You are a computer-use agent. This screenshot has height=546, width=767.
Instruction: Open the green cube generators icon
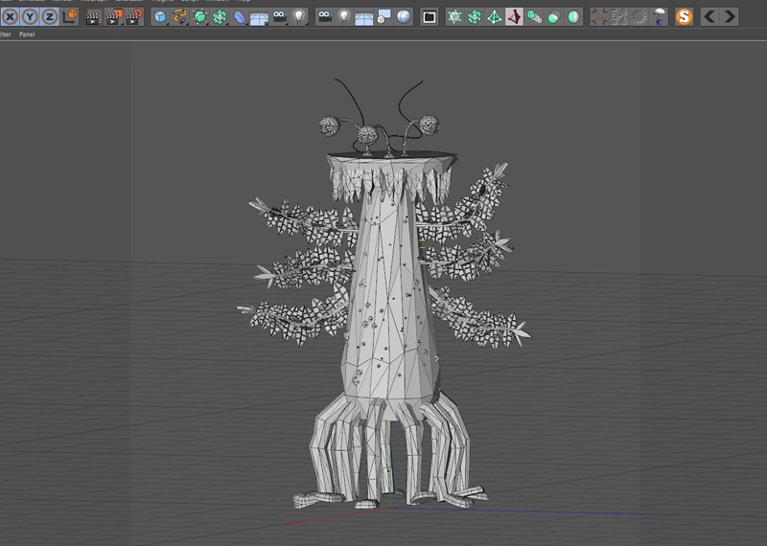pos(200,17)
